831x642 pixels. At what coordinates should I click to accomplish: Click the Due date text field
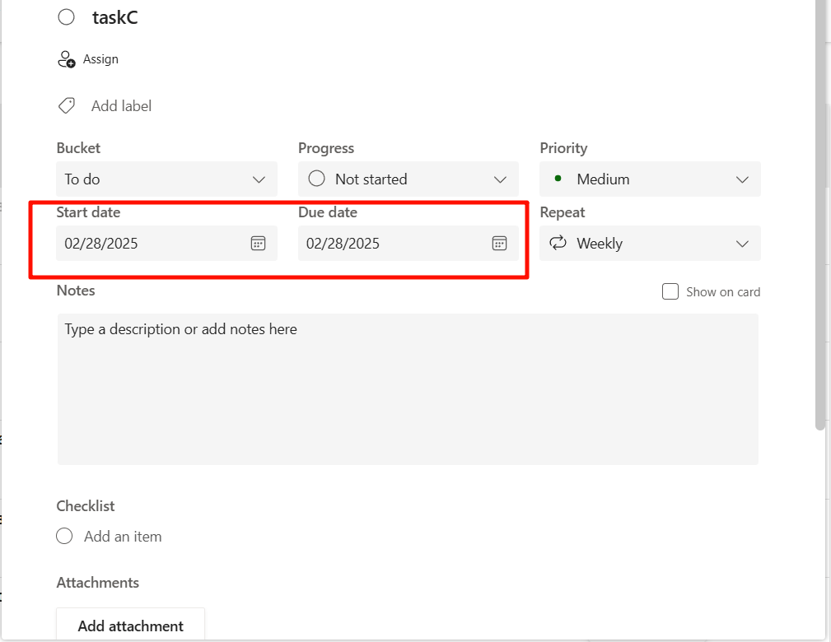click(x=408, y=243)
